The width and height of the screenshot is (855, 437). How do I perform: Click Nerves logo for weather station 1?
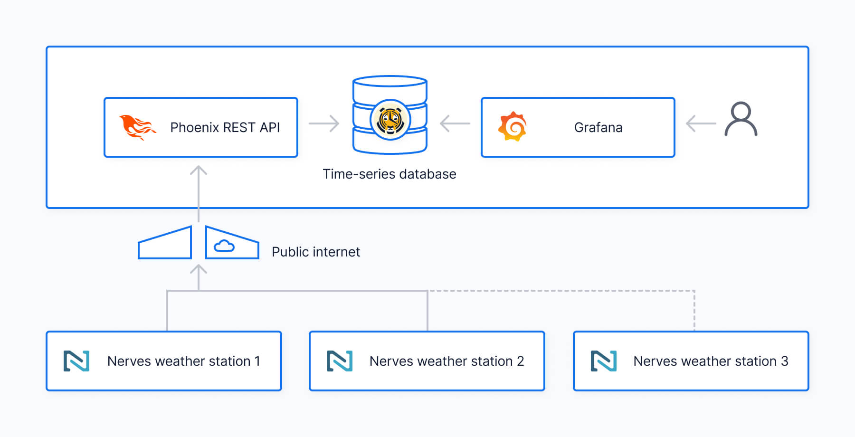pyautogui.click(x=76, y=361)
